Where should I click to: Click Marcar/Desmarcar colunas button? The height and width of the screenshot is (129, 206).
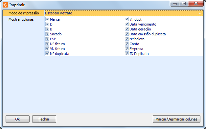click(x=176, y=119)
